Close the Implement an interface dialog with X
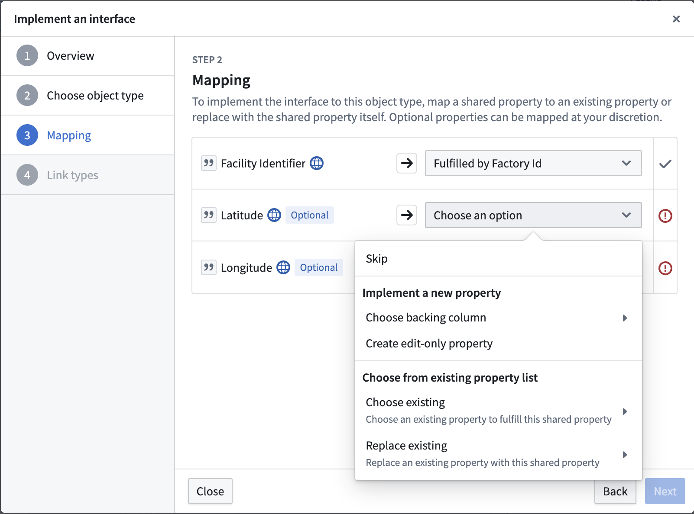The width and height of the screenshot is (694, 514). 676,19
